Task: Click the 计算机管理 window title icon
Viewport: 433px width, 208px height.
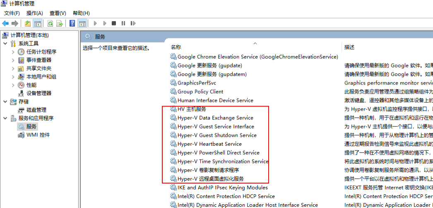Action: pos(5,4)
